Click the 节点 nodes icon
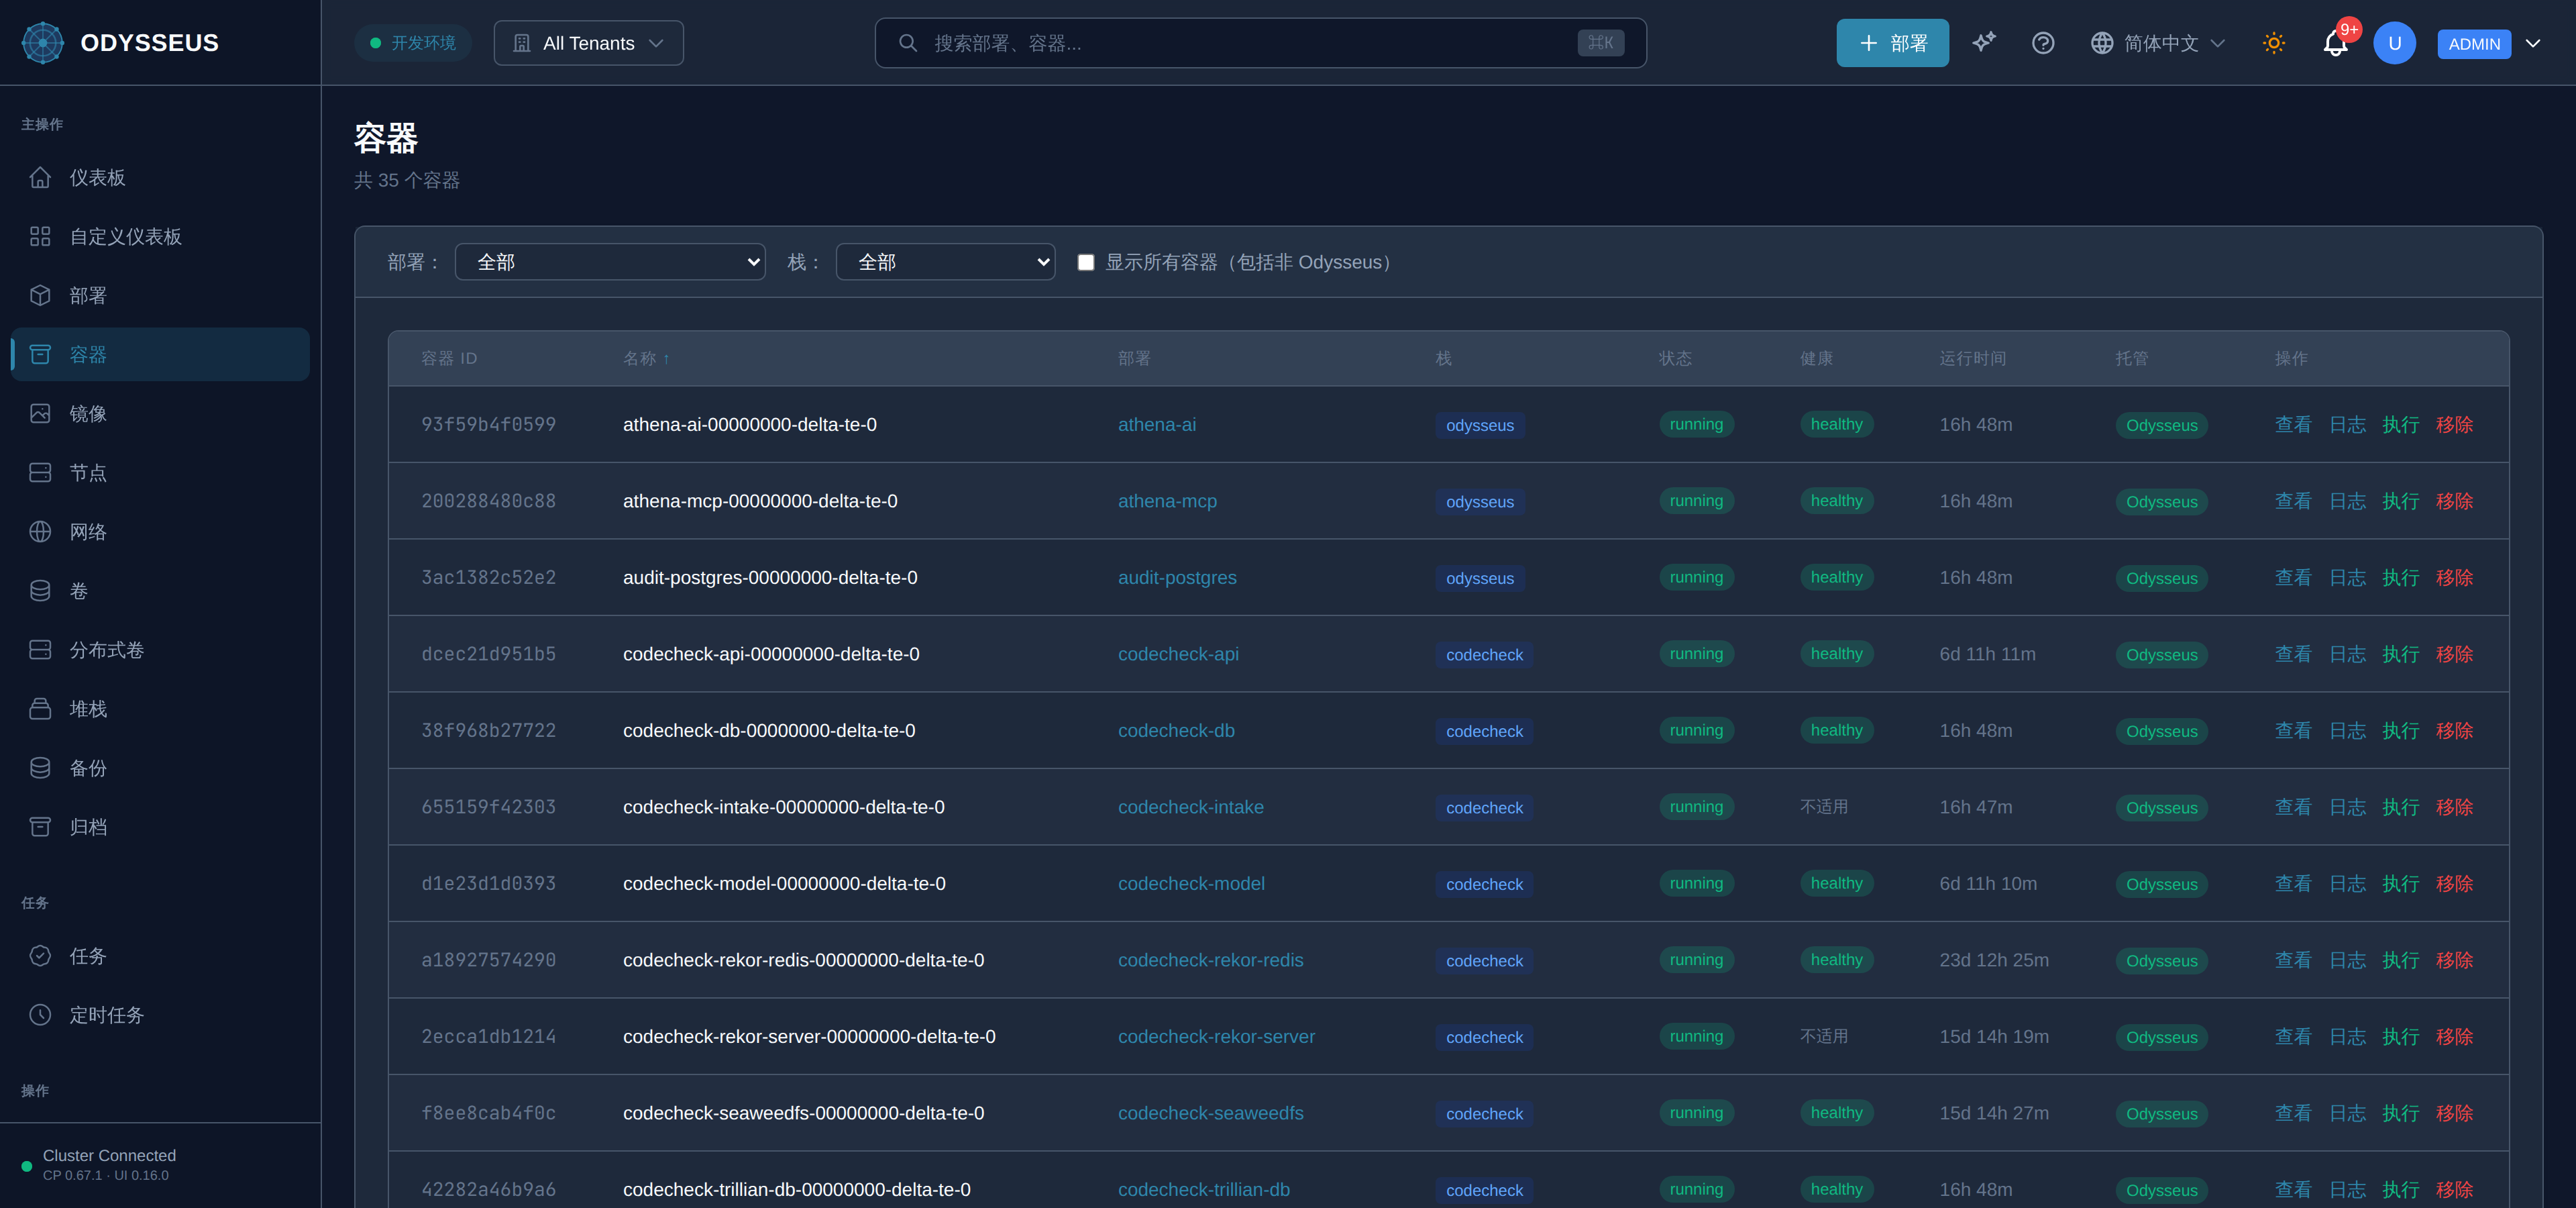The height and width of the screenshot is (1208, 2576). pos(40,472)
